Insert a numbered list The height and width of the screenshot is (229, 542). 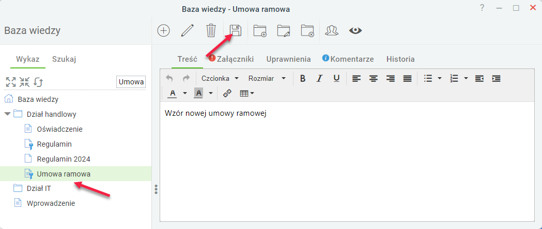(x=454, y=79)
